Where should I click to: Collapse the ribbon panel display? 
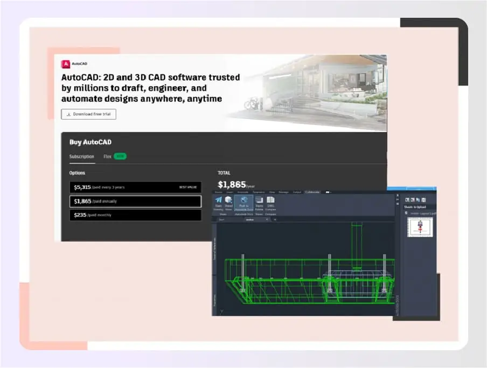(331, 192)
